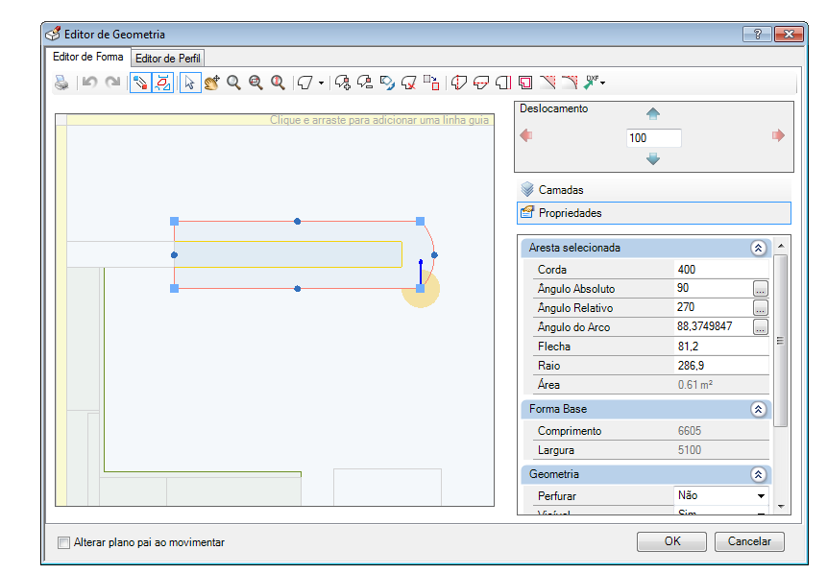Click the subtract shape tool
This screenshot has height=574, width=827.
365,83
